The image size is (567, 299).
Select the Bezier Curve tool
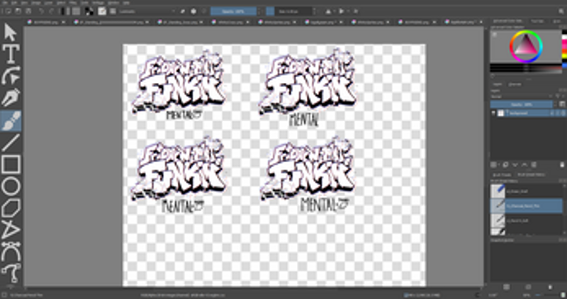(x=11, y=252)
